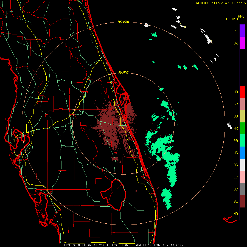Click the "UK" legend label
This screenshot has height=247, width=247.
(x=235, y=43)
